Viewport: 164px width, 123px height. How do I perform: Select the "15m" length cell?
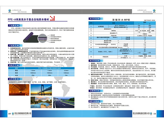66,75
